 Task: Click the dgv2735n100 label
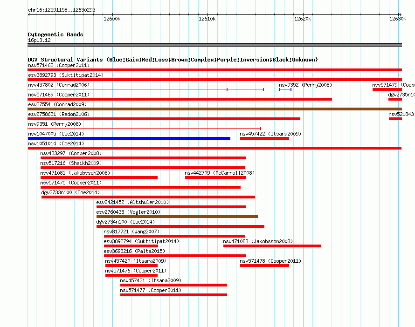point(401,95)
